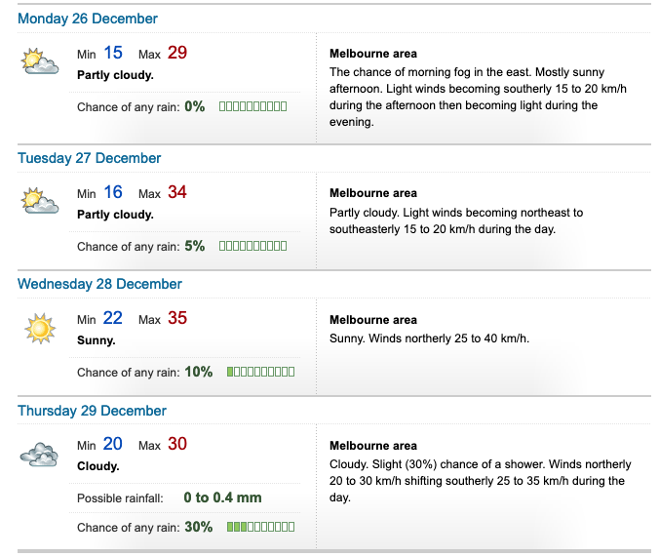Screen dimensions: 659x557
Task: Select Wednesday's min temperature 22
Action: [x=113, y=318]
